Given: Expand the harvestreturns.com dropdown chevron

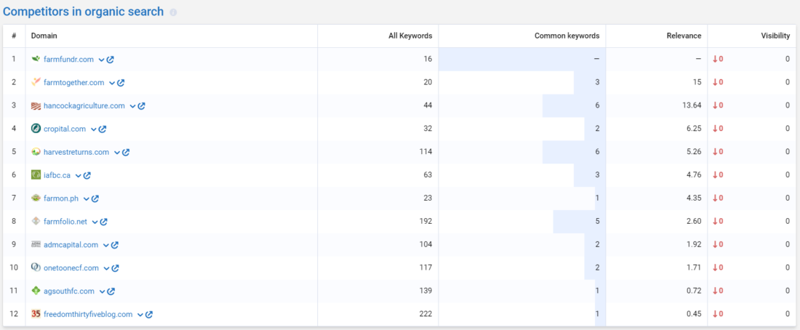Looking at the screenshot, I should coord(117,152).
